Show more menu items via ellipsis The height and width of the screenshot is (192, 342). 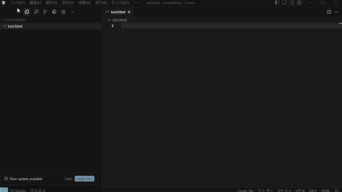click(x=137, y=3)
